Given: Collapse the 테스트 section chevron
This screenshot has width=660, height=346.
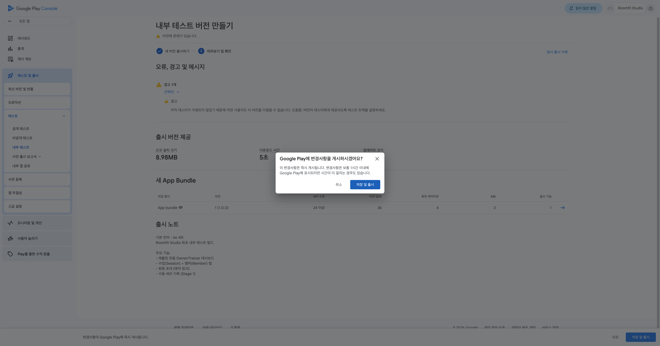Looking at the screenshot, I should click(x=64, y=116).
